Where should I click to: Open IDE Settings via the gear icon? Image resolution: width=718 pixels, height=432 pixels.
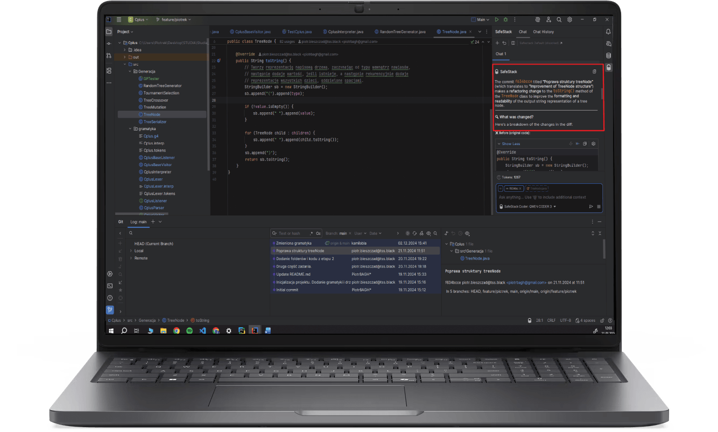point(570,19)
